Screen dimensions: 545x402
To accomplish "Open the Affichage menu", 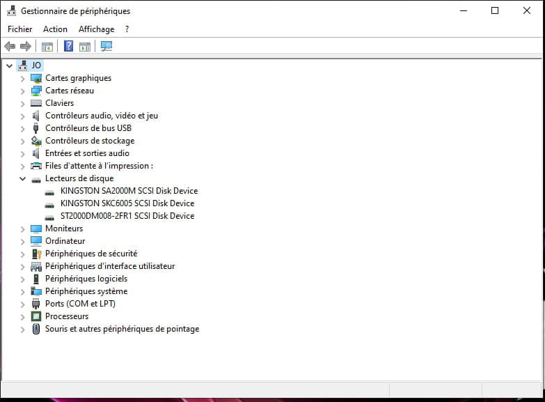I will pyautogui.click(x=96, y=29).
